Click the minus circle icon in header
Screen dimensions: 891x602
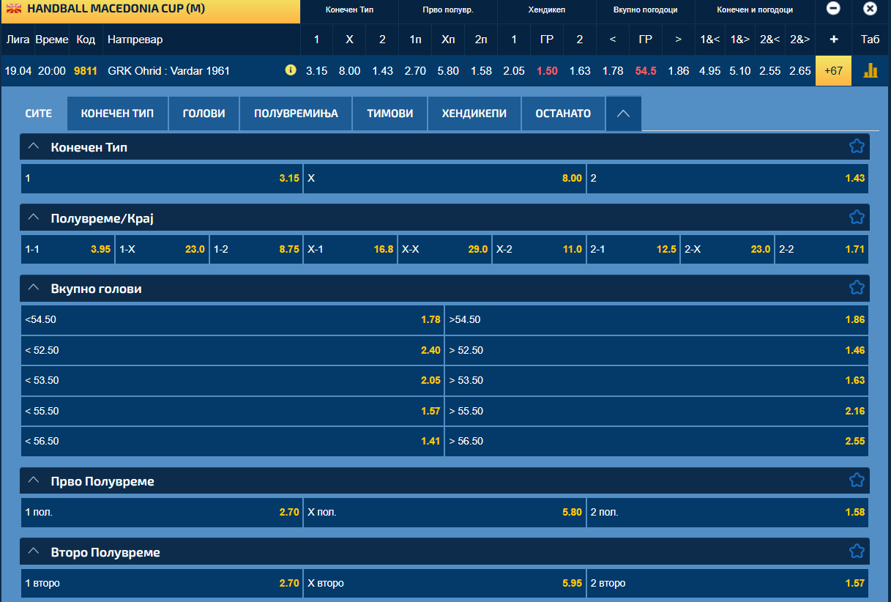[x=833, y=9]
